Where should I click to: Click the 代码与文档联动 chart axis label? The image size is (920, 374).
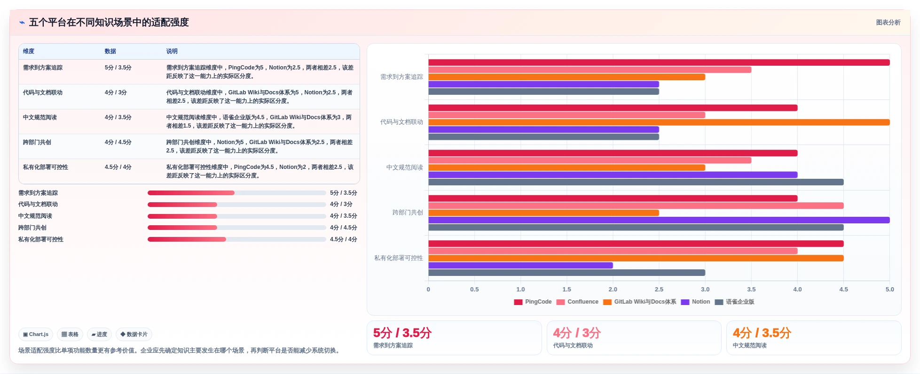pos(401,122)
